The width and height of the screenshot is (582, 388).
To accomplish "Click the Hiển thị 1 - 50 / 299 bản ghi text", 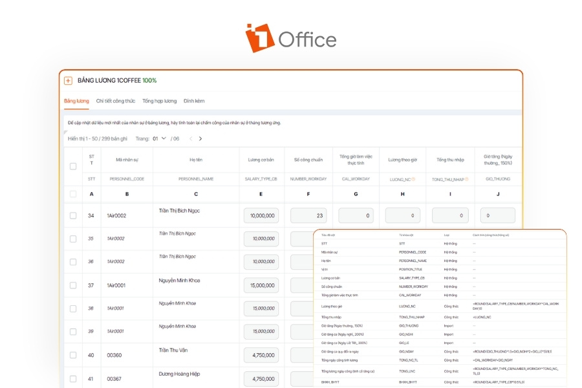I will coord(98,138).
